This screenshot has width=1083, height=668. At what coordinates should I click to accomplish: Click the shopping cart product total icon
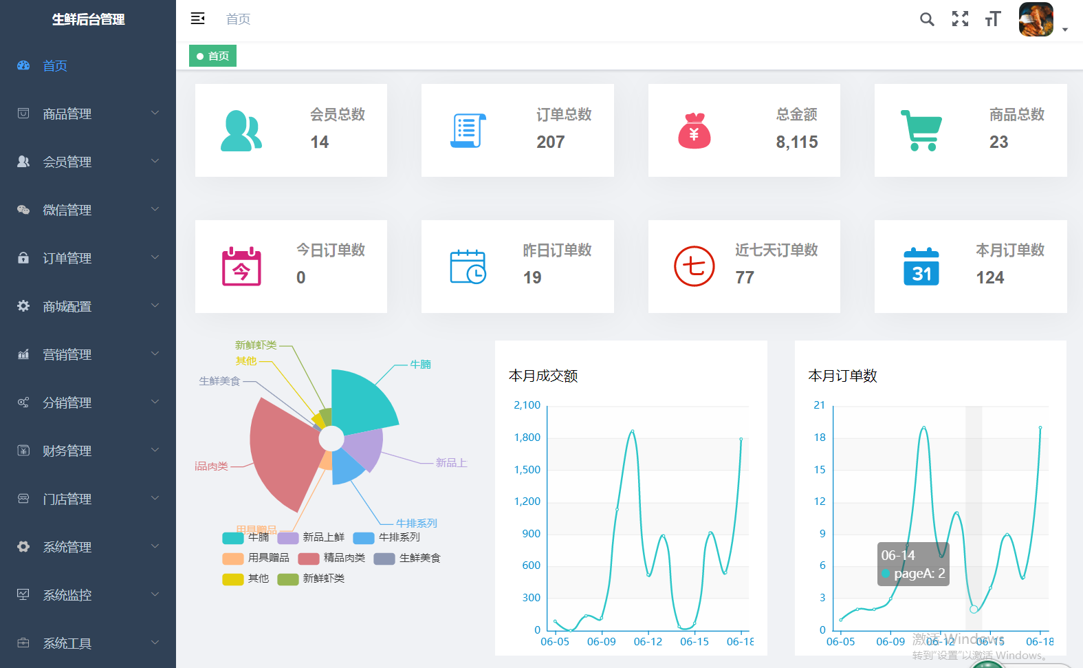pyautogui.click(x=921, y=131)
